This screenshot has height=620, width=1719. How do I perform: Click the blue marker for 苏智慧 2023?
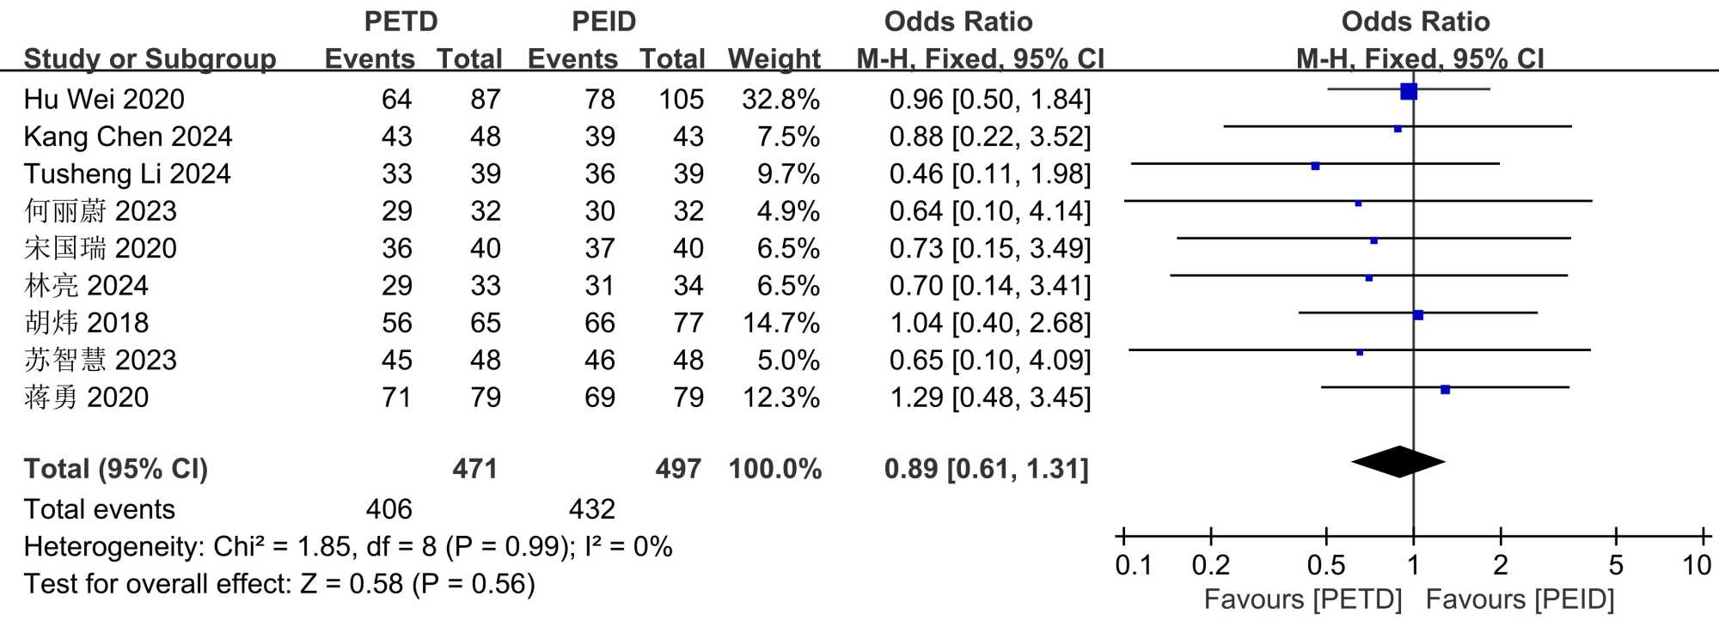coord(1360,352)
